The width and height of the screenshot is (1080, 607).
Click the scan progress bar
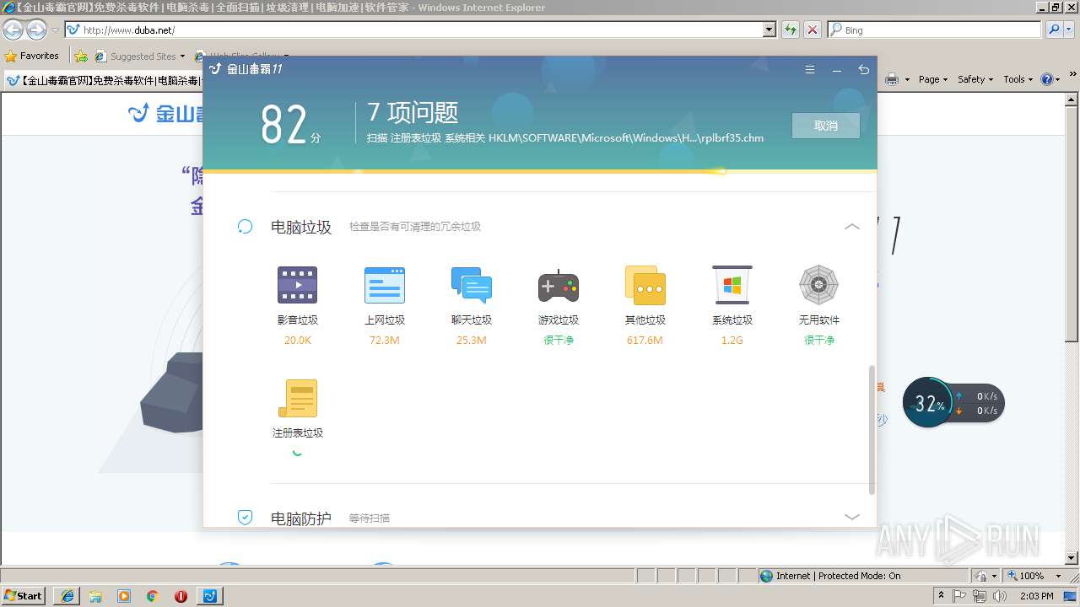(540, 171)
